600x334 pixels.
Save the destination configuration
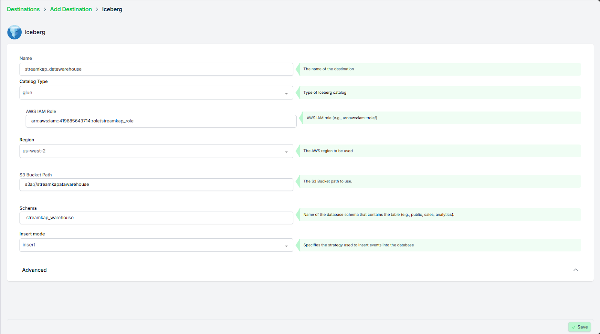[579, 327]
